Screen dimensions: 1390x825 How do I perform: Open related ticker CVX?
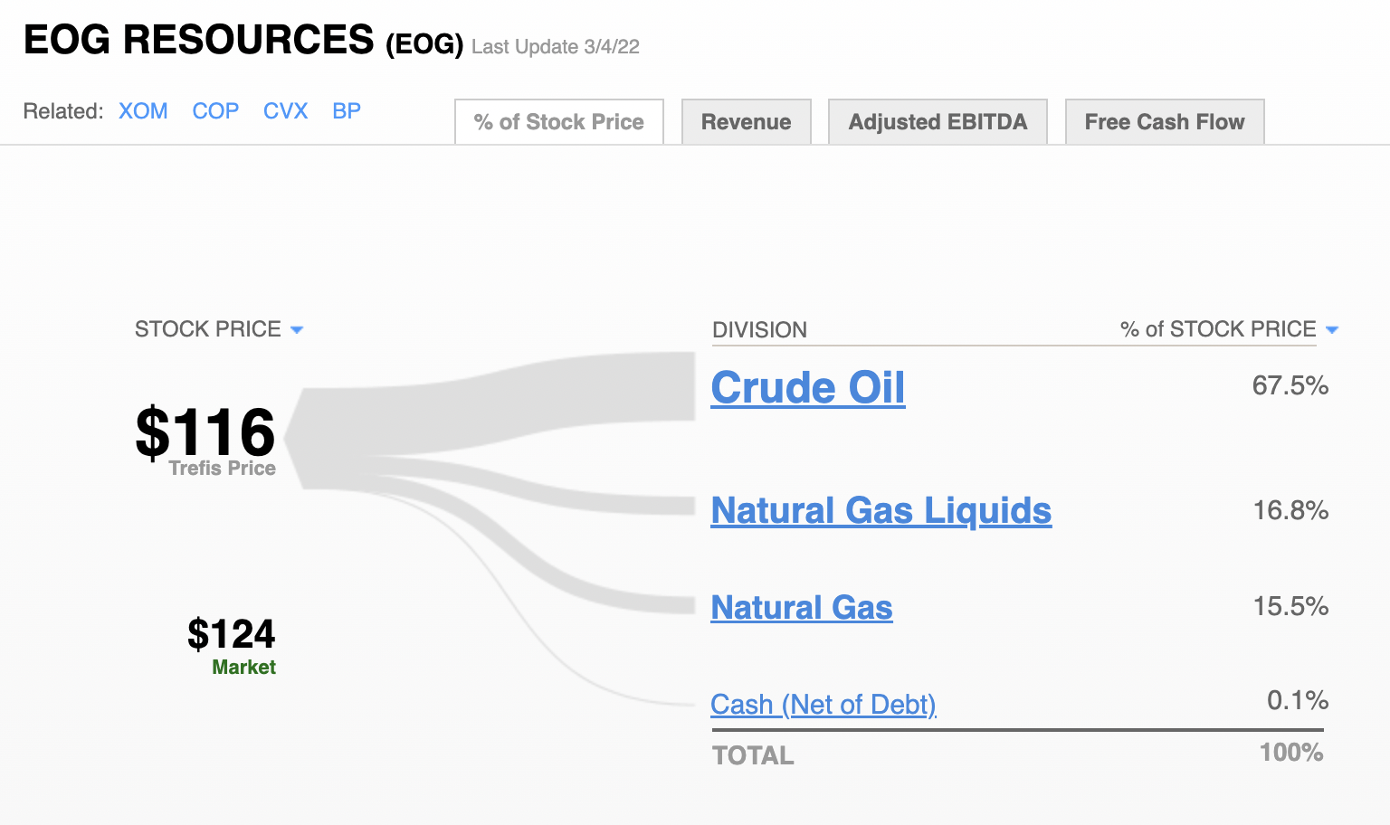click(285, 111)
